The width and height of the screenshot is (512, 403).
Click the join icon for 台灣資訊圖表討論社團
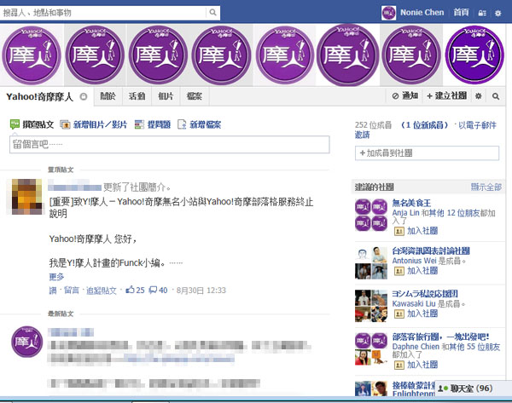pyautogui.click(x=399, y=271)
